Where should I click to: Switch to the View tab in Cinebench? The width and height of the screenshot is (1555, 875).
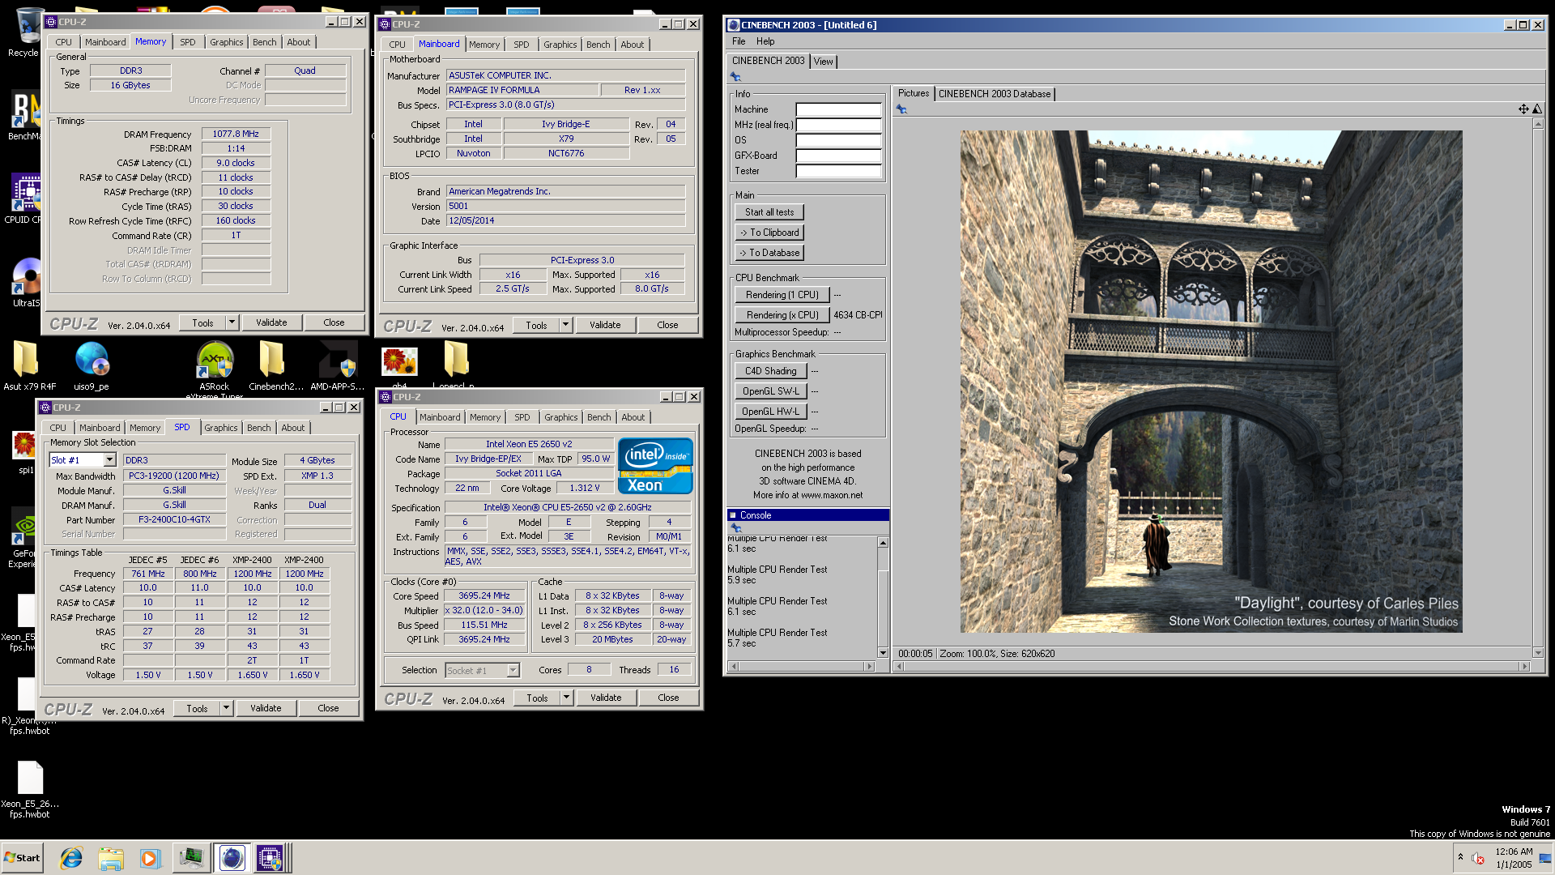pos(823,62)
